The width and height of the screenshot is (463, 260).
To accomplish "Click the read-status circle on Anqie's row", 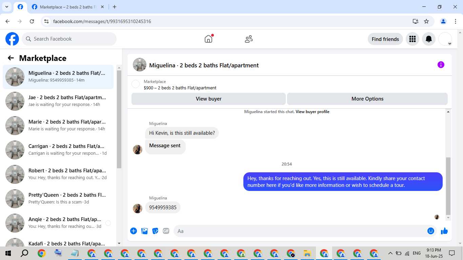I will (108, 223).
